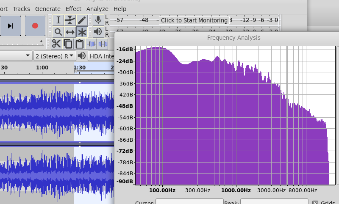Click the playback speaker meter icon
Image resolution: width=339 pixels, height=204 pixels.
(98, 32)
